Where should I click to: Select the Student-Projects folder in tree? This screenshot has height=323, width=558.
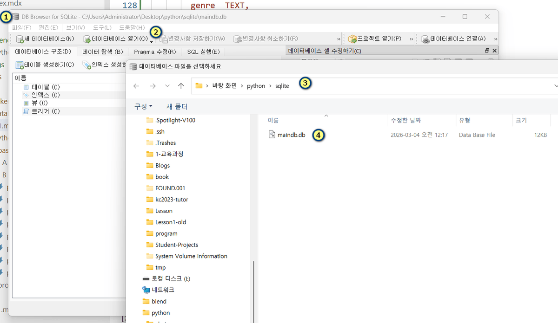click(177, 245)
